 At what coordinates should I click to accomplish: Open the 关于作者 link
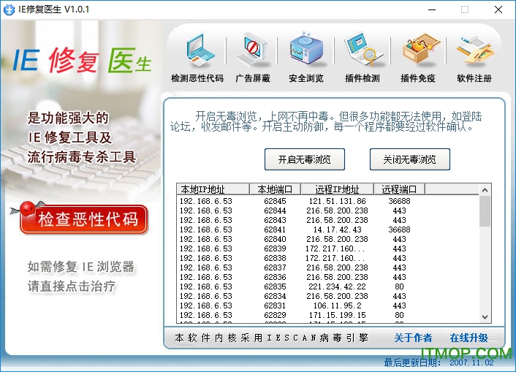pyautogui.click(x=413, y=338)
